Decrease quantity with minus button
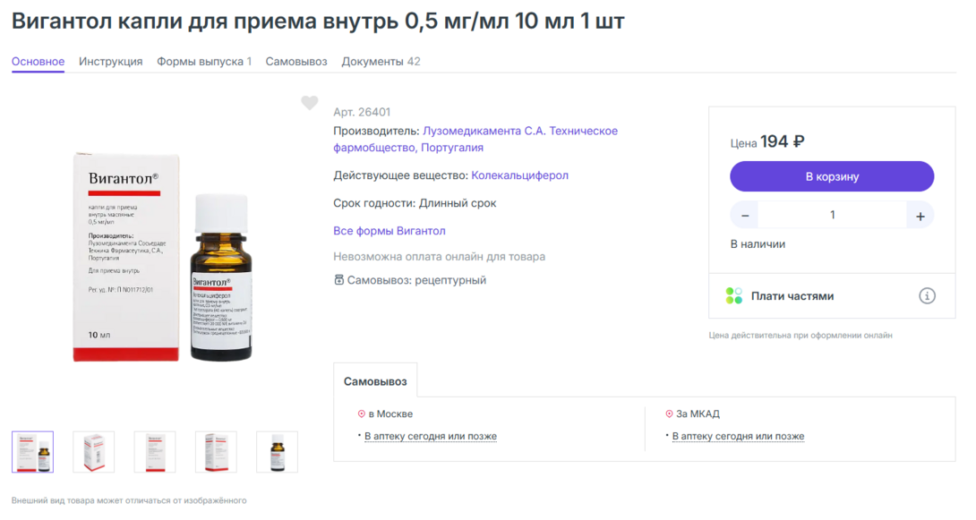The image size is (976, 520). pyautogui.click(x=744, y=216)
